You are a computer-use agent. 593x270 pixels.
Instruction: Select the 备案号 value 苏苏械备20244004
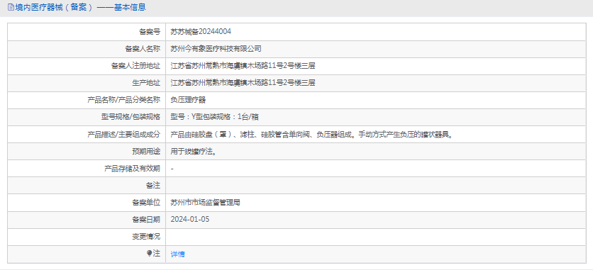pyautogui.click(x=201, y=32)
